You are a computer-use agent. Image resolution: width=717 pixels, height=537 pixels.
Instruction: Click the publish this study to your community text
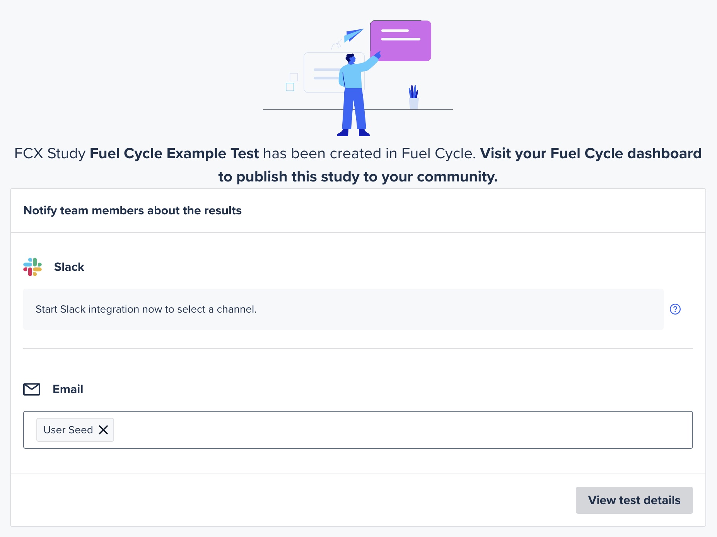(358, 177)
